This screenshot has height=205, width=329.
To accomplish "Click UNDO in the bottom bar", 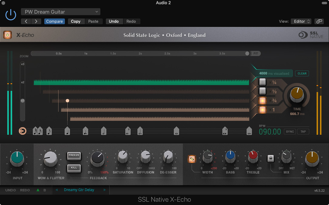I will [11, 190].
